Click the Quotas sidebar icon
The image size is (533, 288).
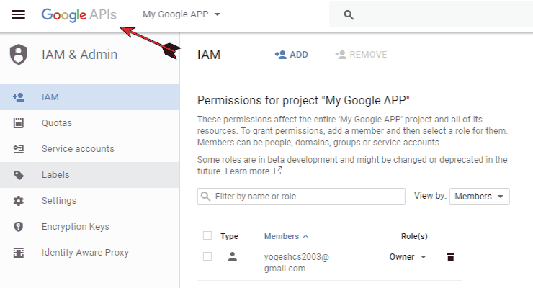(18, 123)
